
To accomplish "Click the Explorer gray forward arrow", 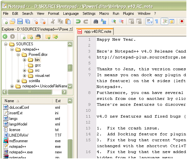I will (x=12, y=36).
